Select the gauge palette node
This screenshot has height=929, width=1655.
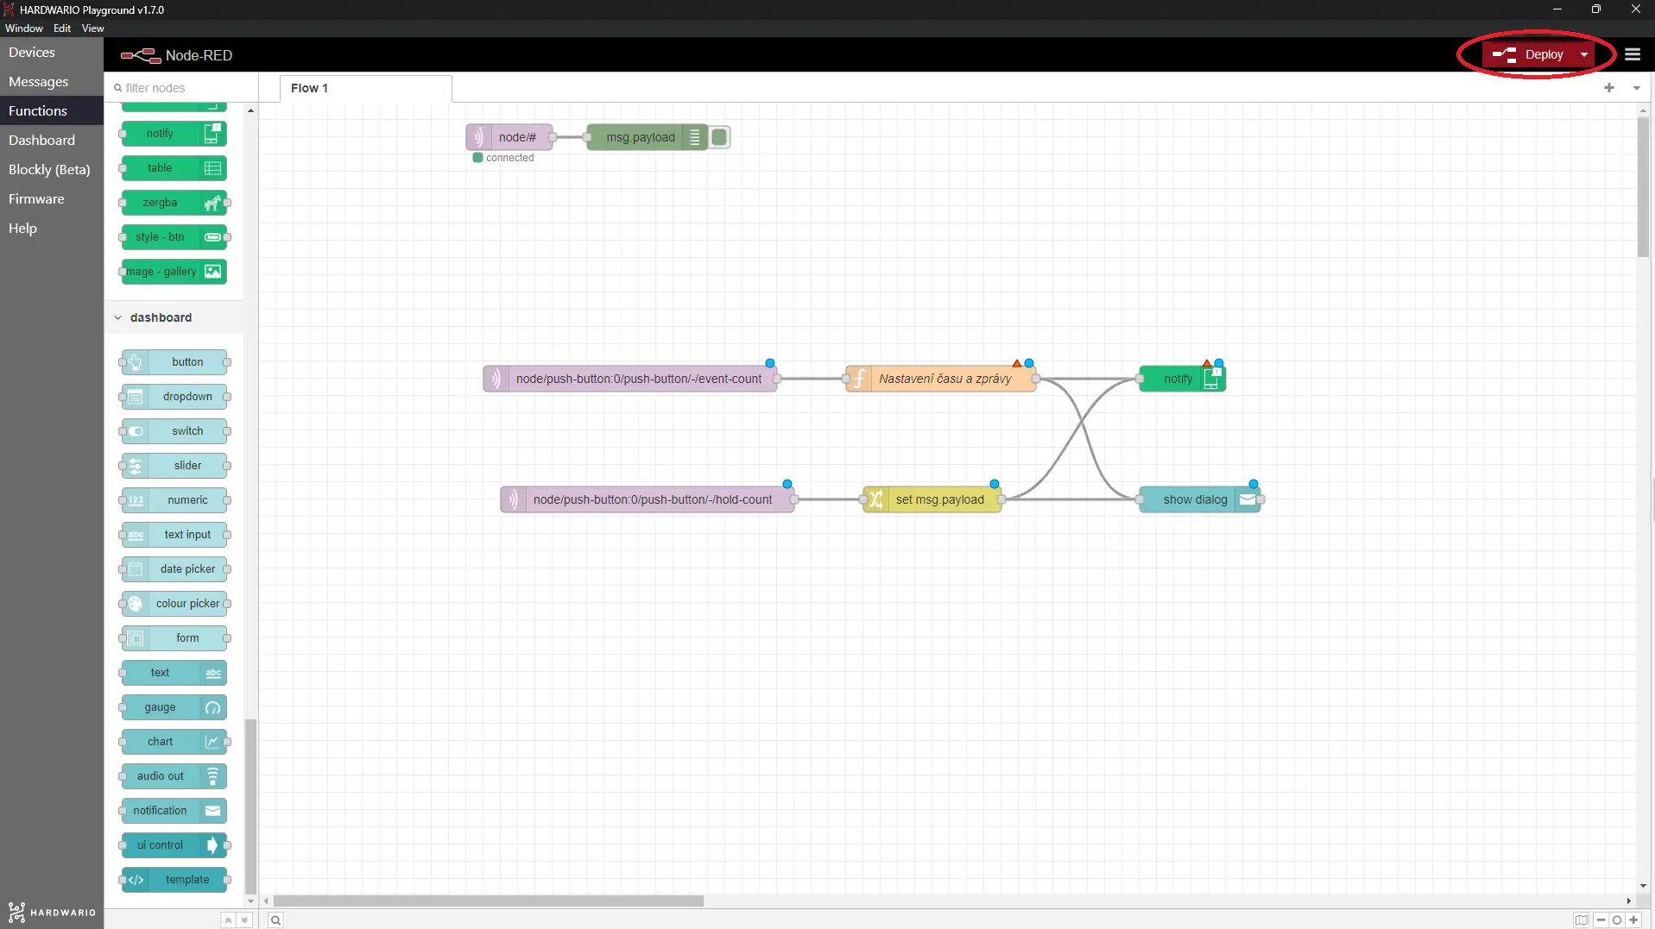point(174,707)
